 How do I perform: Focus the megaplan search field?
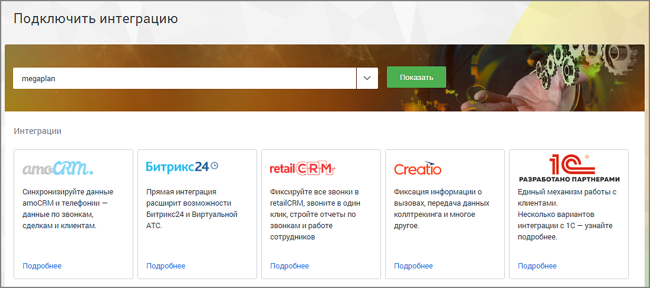[184, 78]
